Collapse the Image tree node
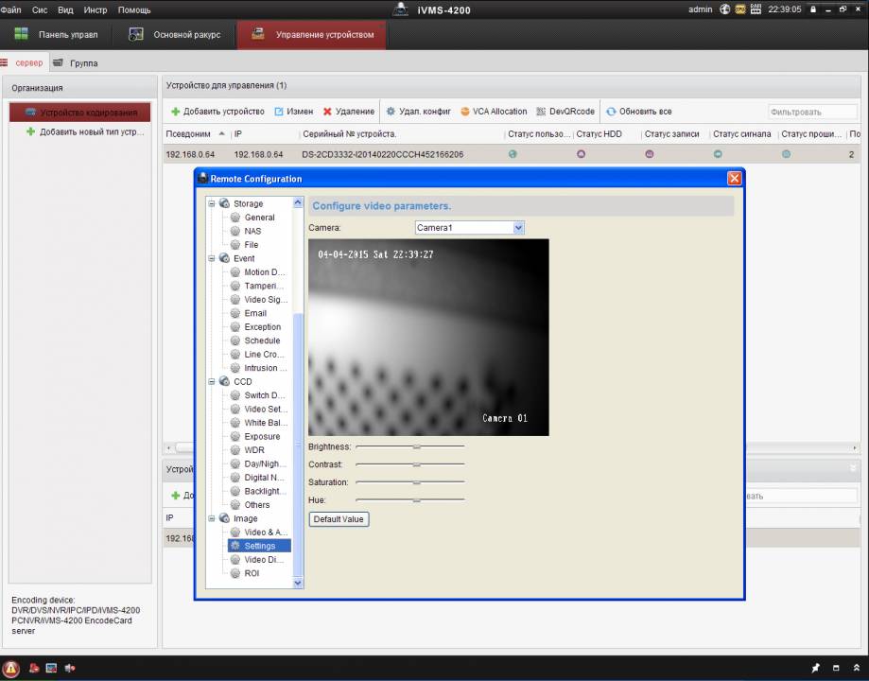Screen dimensions: 869x681 212,518
